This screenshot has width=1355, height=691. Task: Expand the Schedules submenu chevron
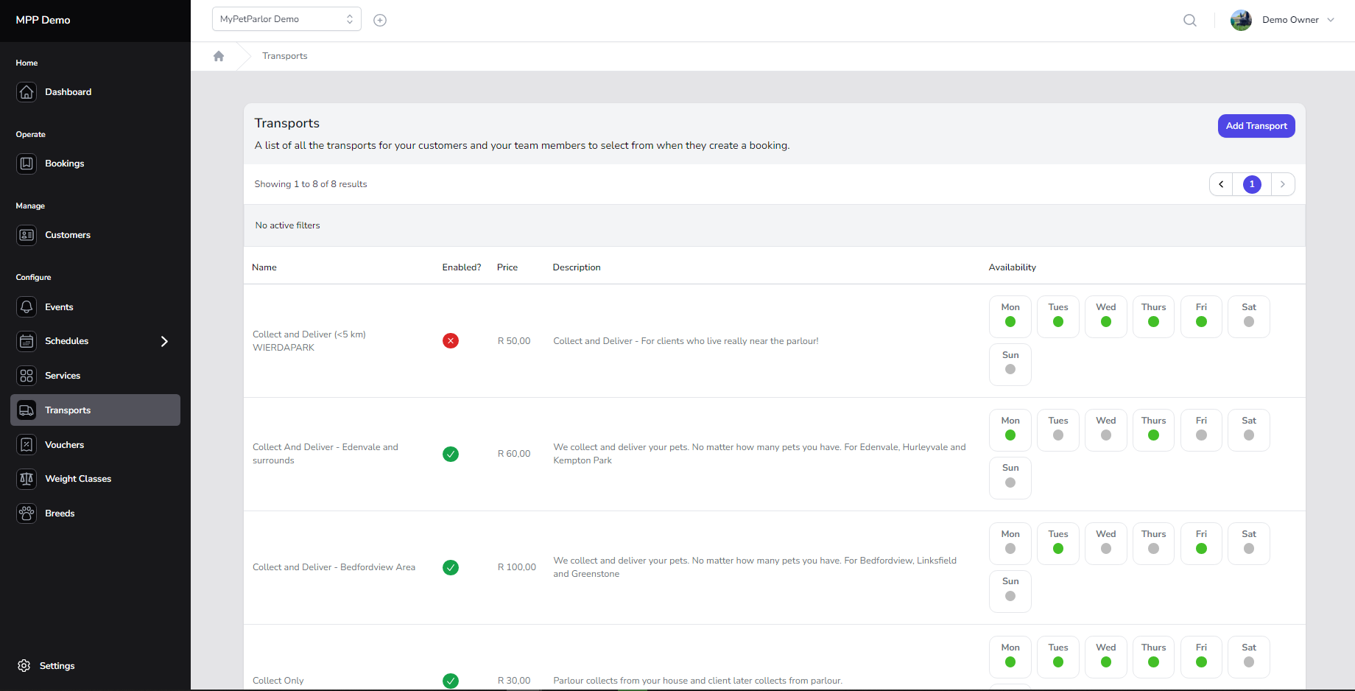pyautogui.click(x=164, y=341)
